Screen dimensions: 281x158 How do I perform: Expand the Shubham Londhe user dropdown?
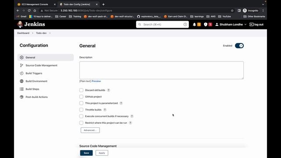point(245,25)
